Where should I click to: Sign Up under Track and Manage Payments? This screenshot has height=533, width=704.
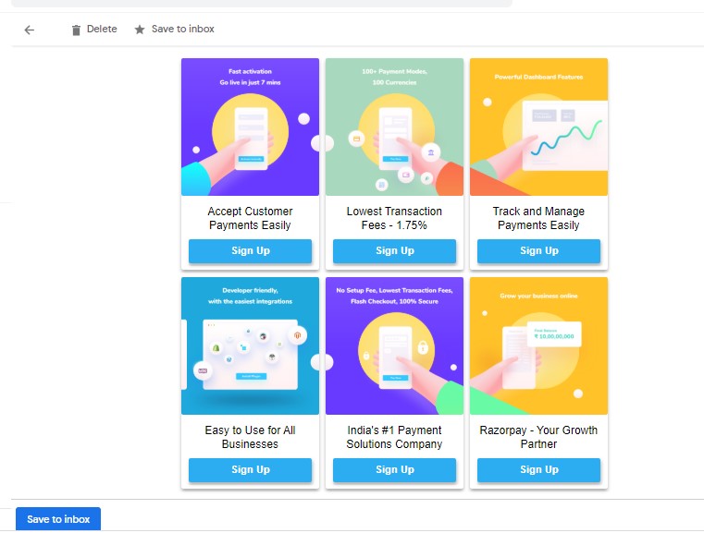click(538, 250)
